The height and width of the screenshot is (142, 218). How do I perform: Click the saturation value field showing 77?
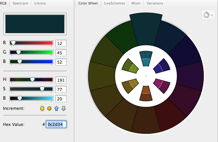coord(61,89)
